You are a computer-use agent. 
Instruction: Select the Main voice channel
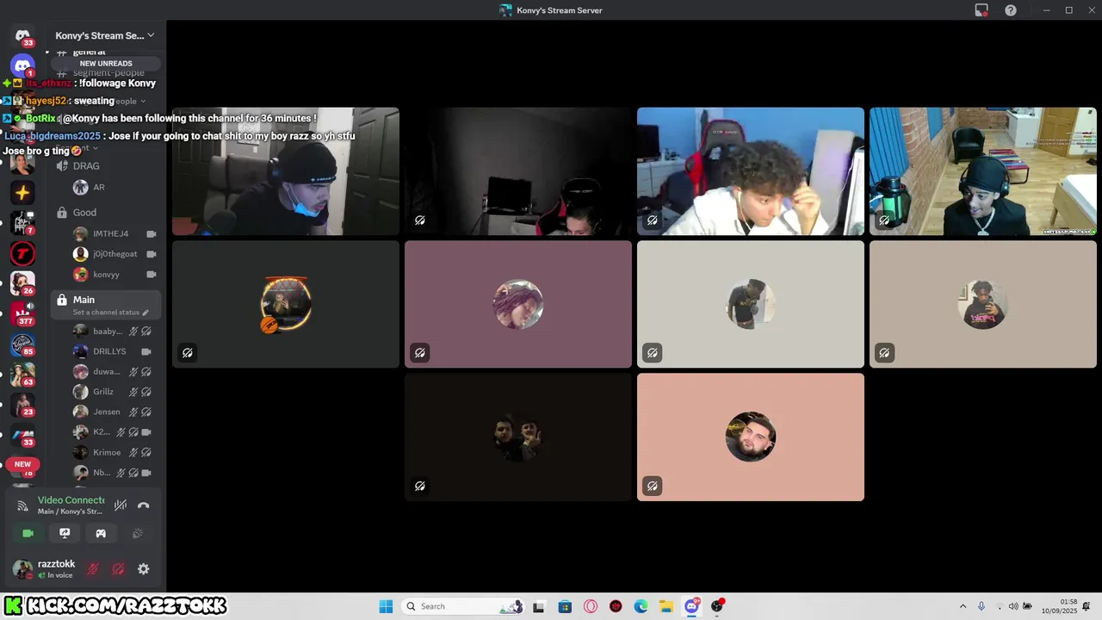[x=105, y=304]
